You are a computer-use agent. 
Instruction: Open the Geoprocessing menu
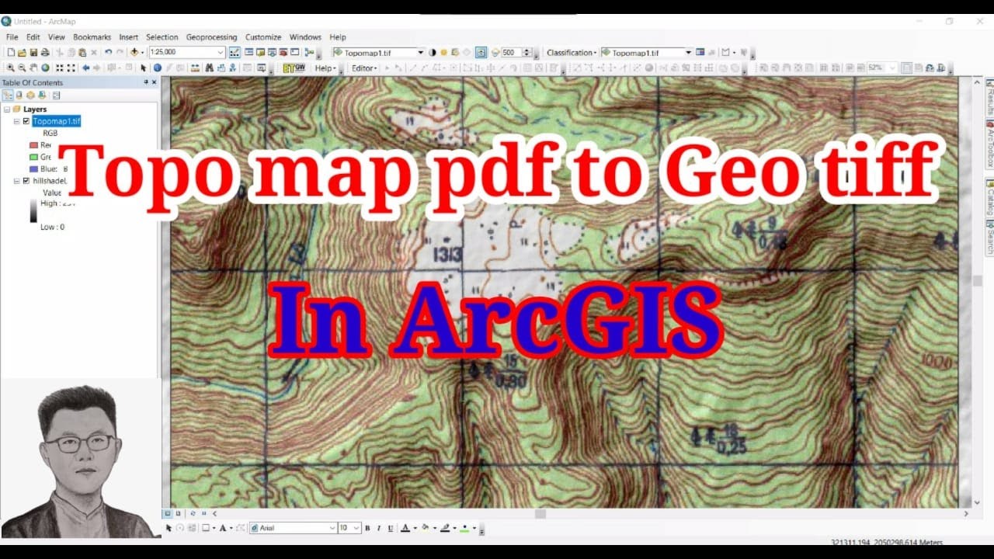pos(211,37)
